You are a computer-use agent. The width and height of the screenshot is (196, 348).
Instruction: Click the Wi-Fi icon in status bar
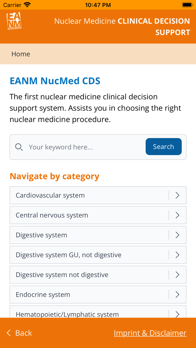pyautogui.click(x=27, y=4)
